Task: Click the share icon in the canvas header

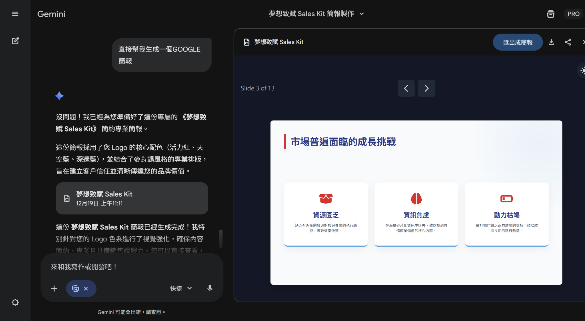Action: point(568,42)
